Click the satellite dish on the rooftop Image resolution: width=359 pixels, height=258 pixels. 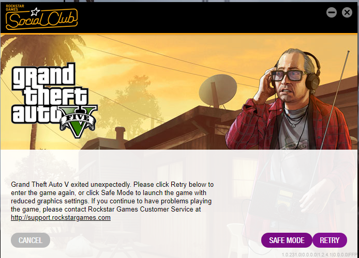pos(217,91)
